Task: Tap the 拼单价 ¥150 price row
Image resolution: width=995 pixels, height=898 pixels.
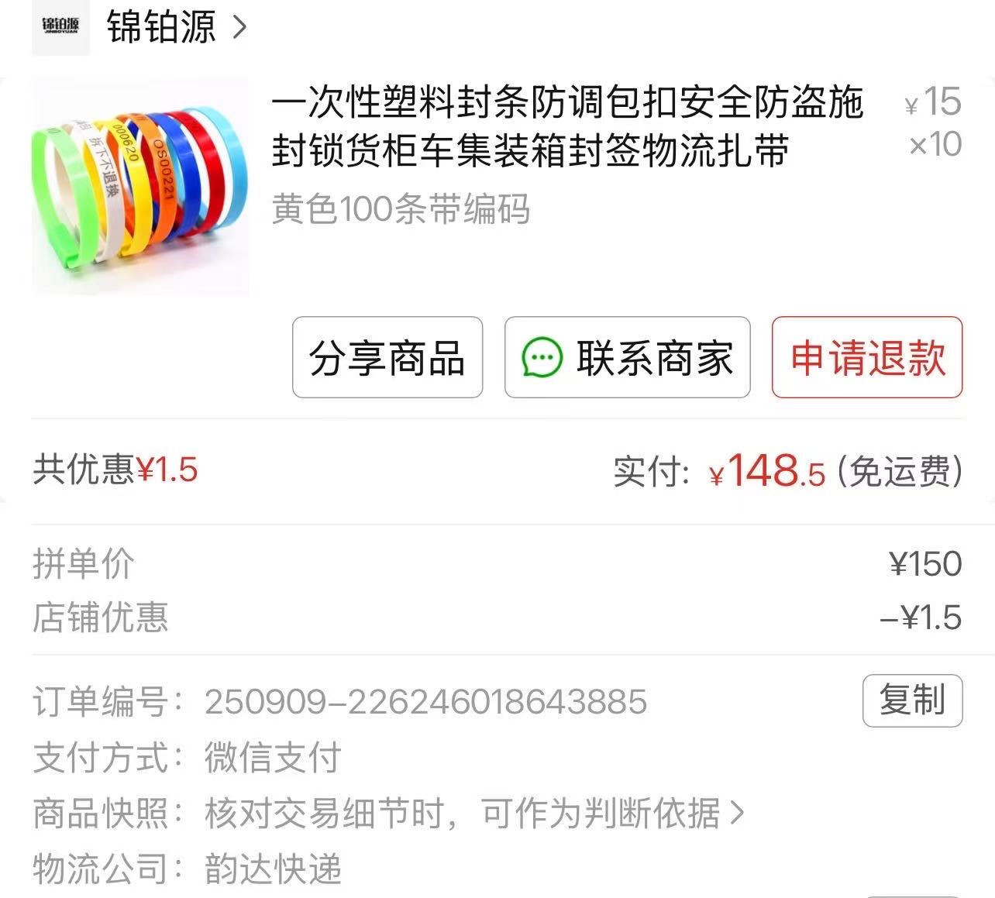Action: [x=497, y=564]
